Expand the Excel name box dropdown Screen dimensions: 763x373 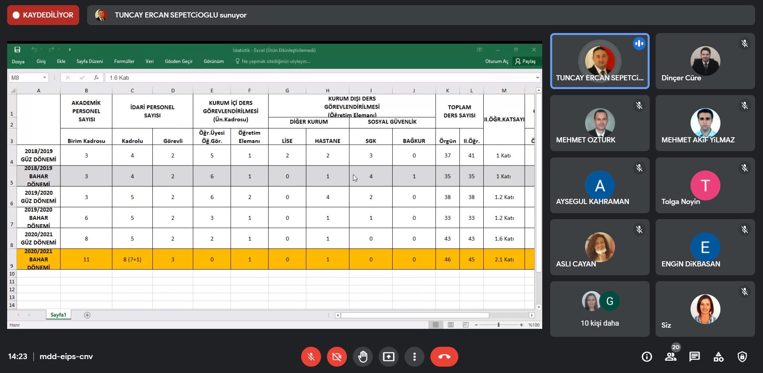[45, 78]
